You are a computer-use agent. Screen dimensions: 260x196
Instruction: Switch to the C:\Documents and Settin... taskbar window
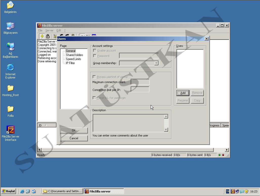(62, 191)
